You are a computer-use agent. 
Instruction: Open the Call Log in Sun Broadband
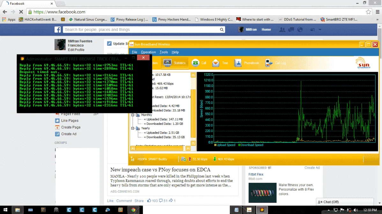(275, 63)
